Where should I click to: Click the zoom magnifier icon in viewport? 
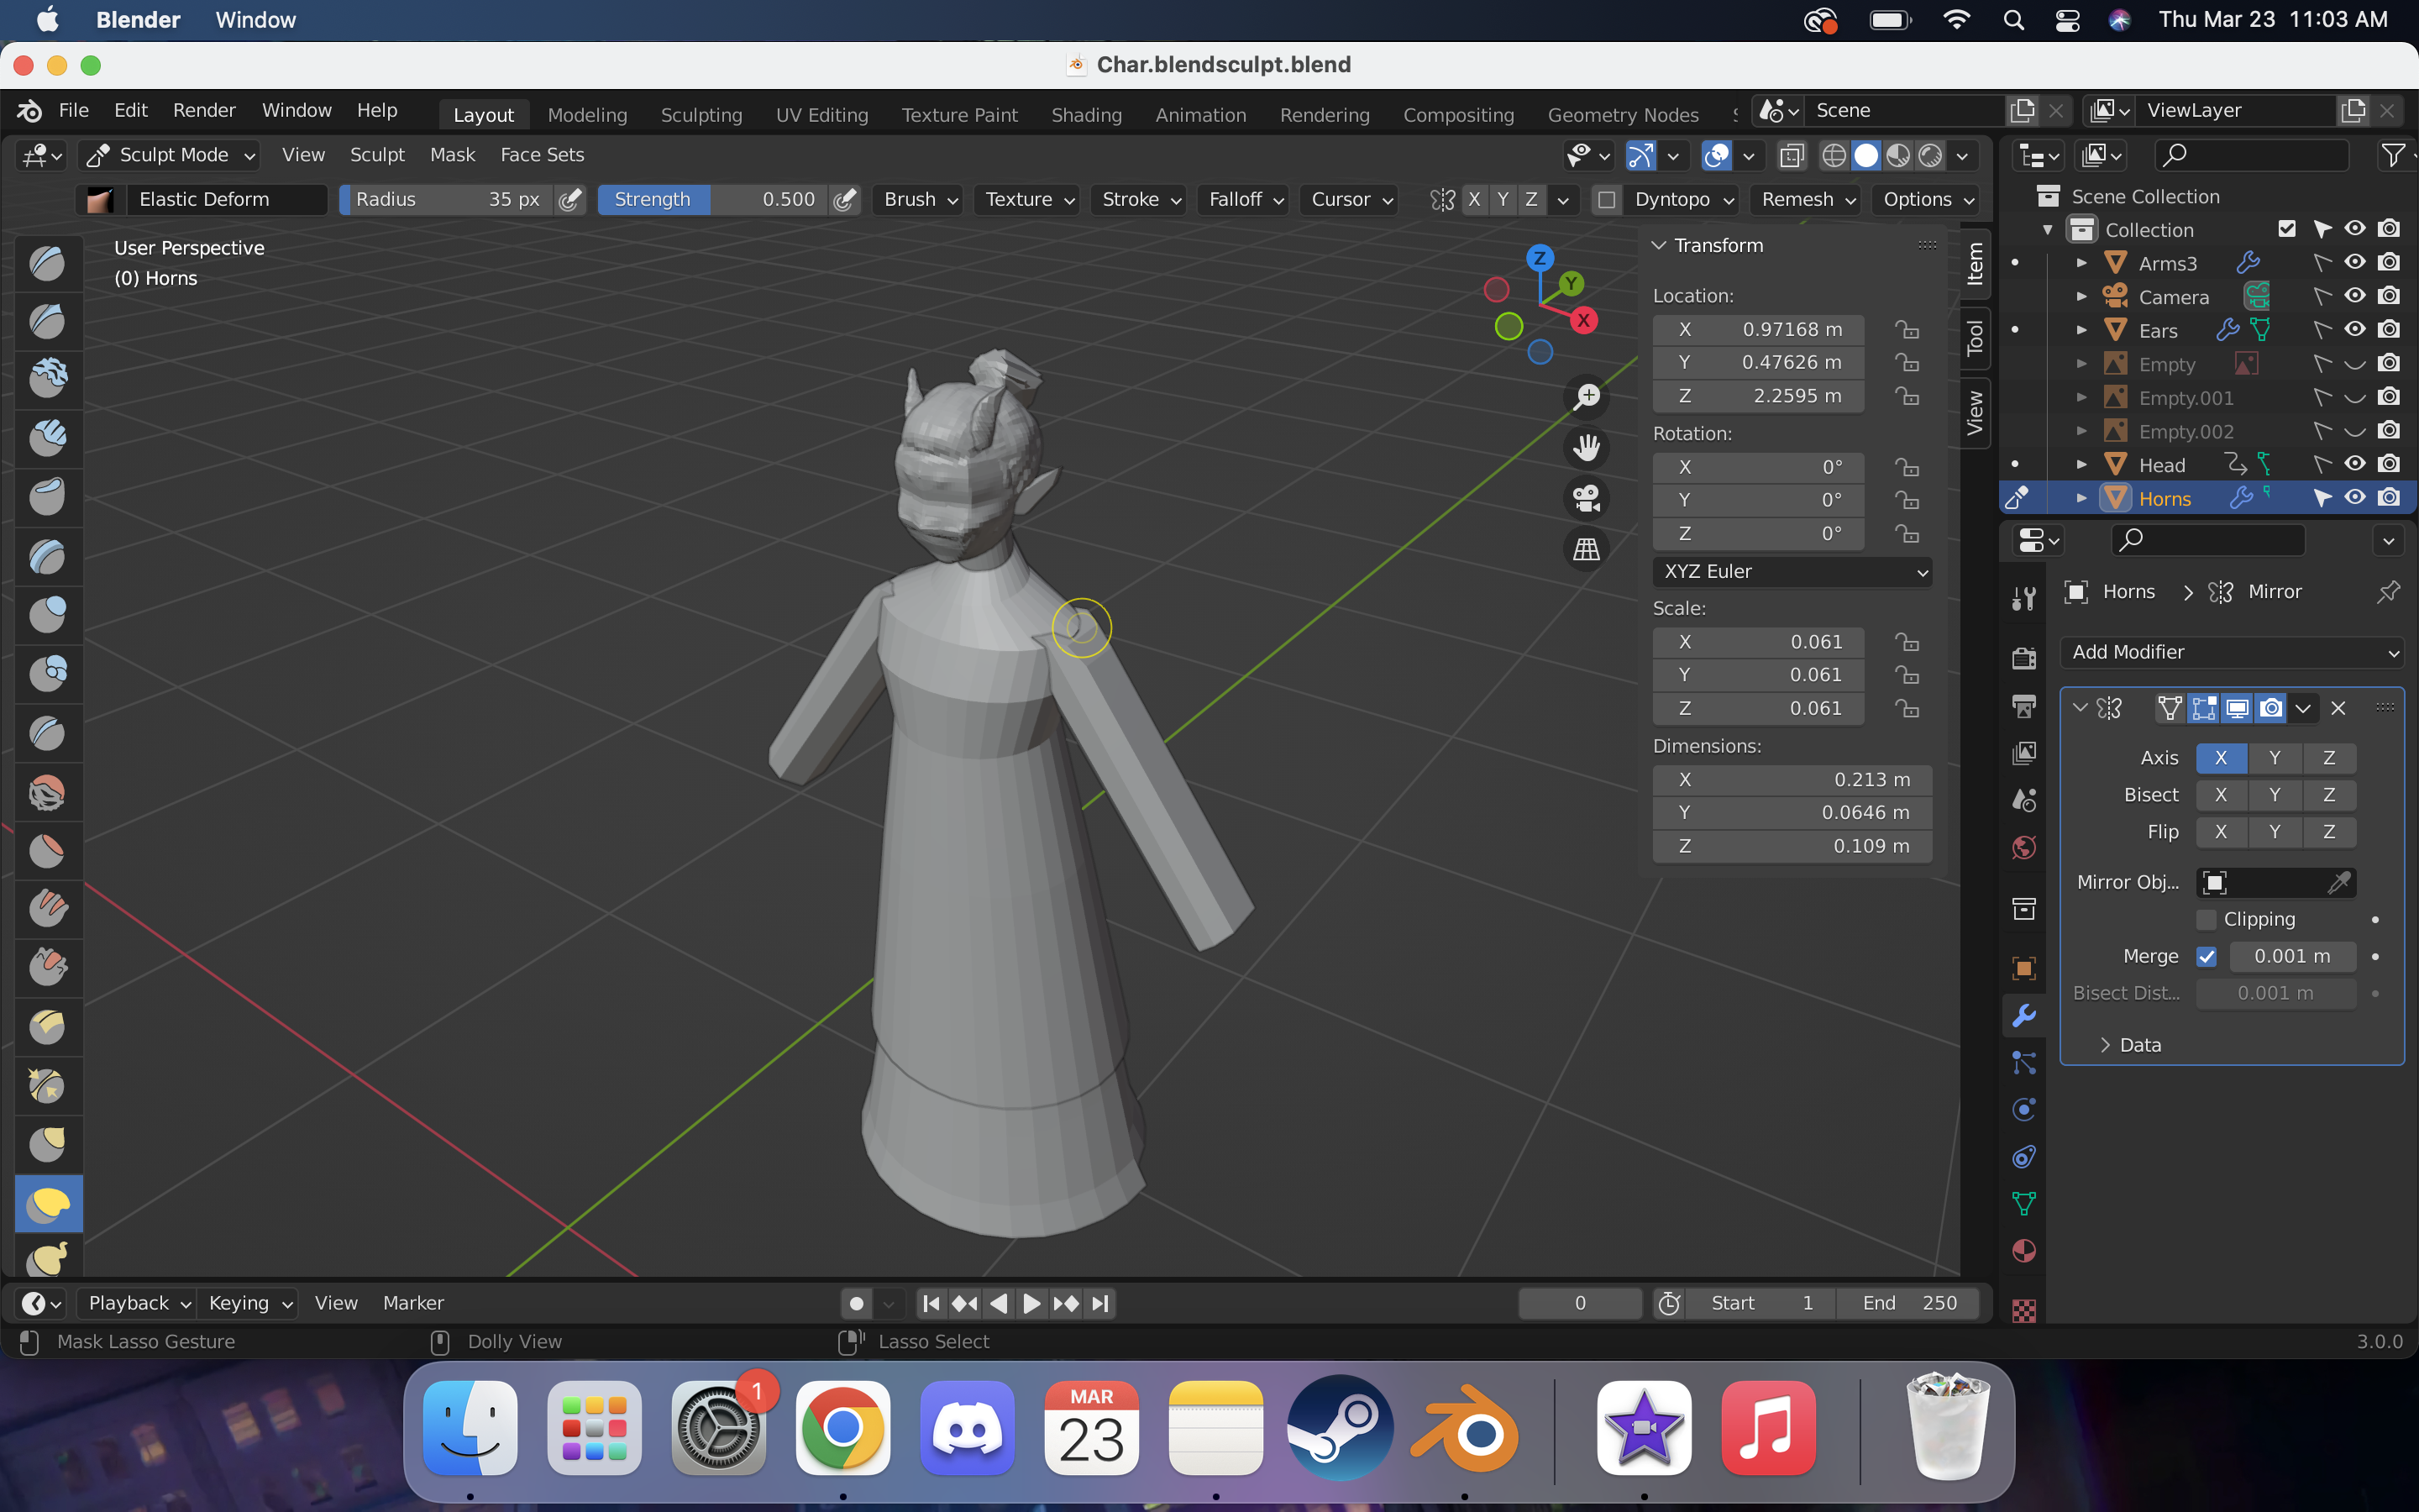(x=1587, y=397)
